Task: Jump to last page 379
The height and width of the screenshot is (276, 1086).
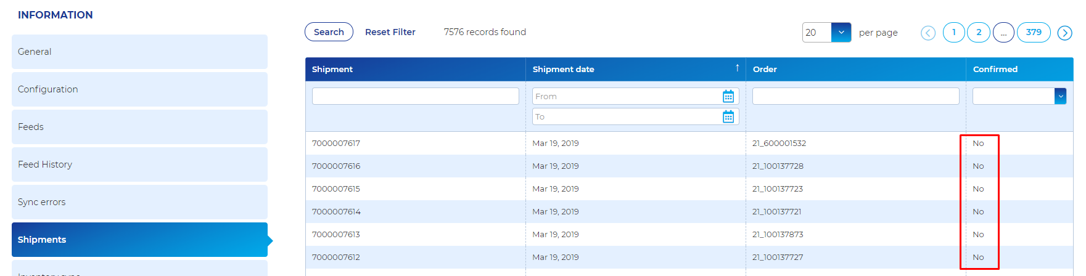Action: [x=1034, y=32]
